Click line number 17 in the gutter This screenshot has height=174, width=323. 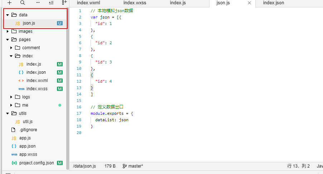pyautogui.click(x=79, y=113)
